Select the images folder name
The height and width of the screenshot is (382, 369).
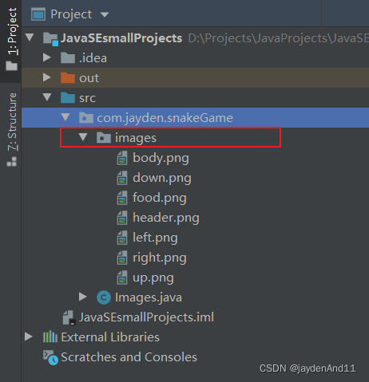click(136, 138)
